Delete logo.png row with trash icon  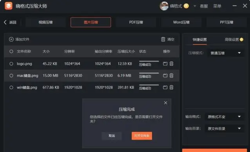point(172,64)
